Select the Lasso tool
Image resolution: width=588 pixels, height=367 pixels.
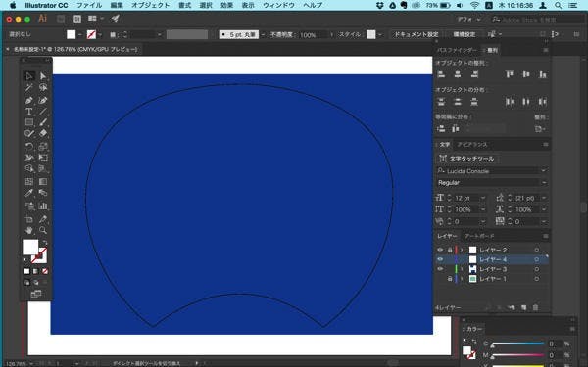[x=43, y=88]
